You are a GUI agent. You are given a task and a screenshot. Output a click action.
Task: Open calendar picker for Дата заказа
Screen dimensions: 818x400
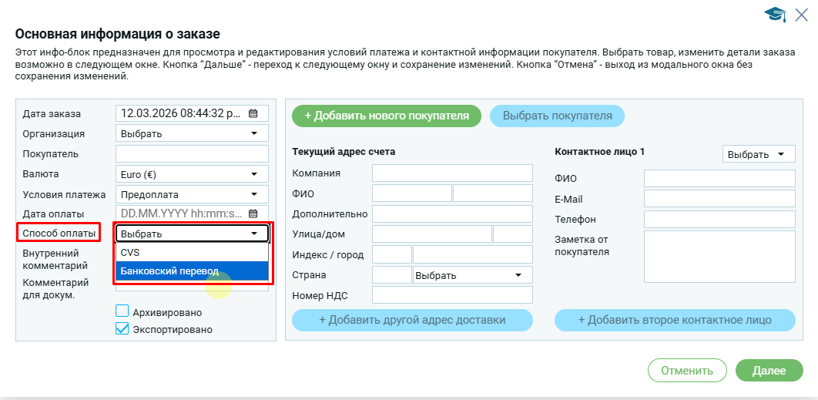click(x=253, y=113)
